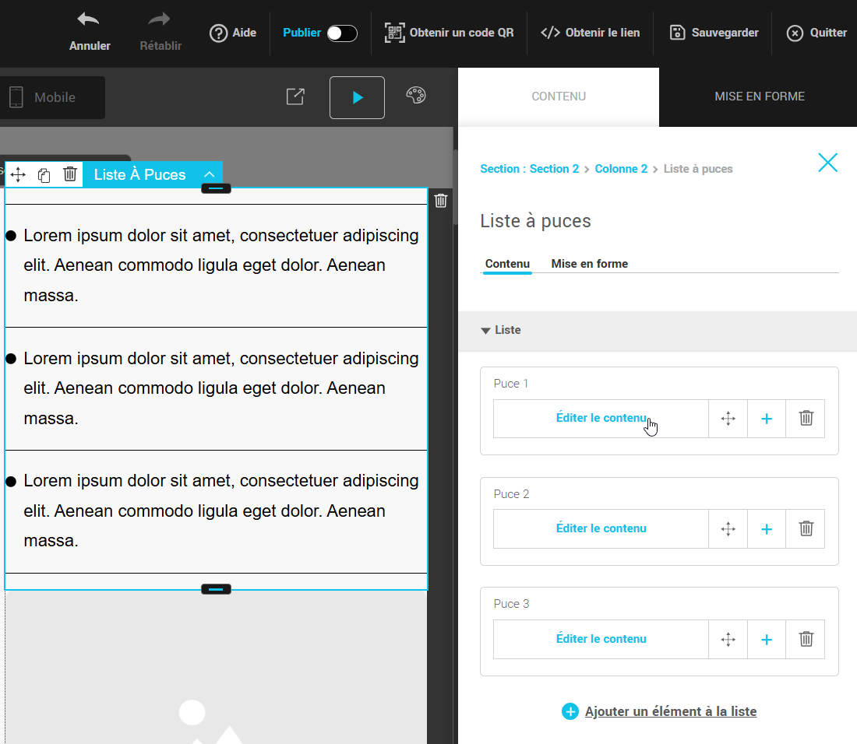Click the bottom resize handle of the list block

tap(216, 589)
